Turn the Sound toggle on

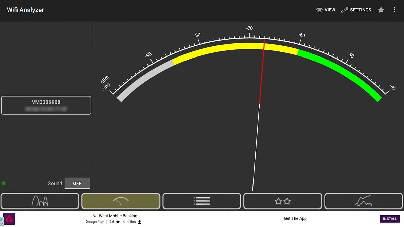click(77, 183)
